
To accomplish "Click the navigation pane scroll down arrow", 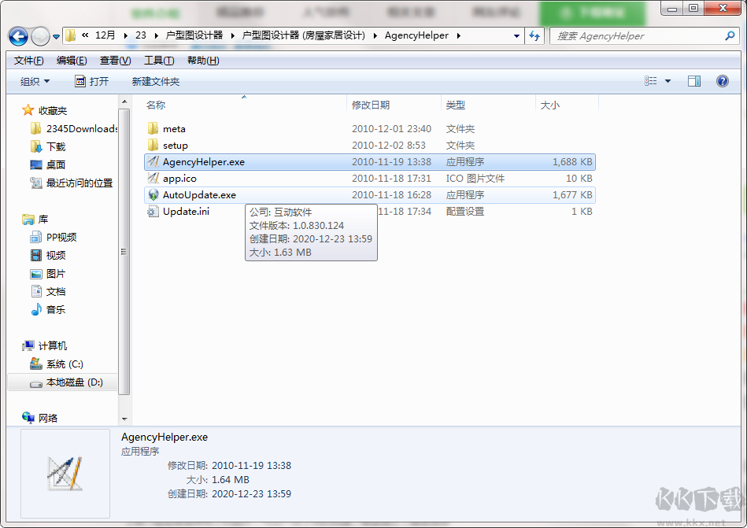I will click(x=124, y=419).
